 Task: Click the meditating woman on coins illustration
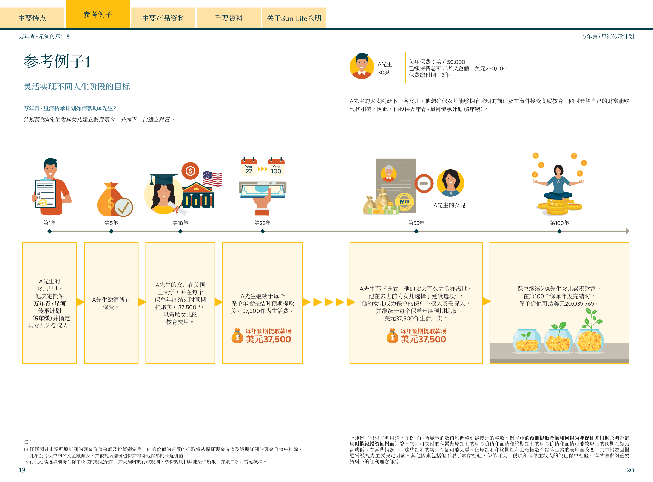click(x=558, y=185)
